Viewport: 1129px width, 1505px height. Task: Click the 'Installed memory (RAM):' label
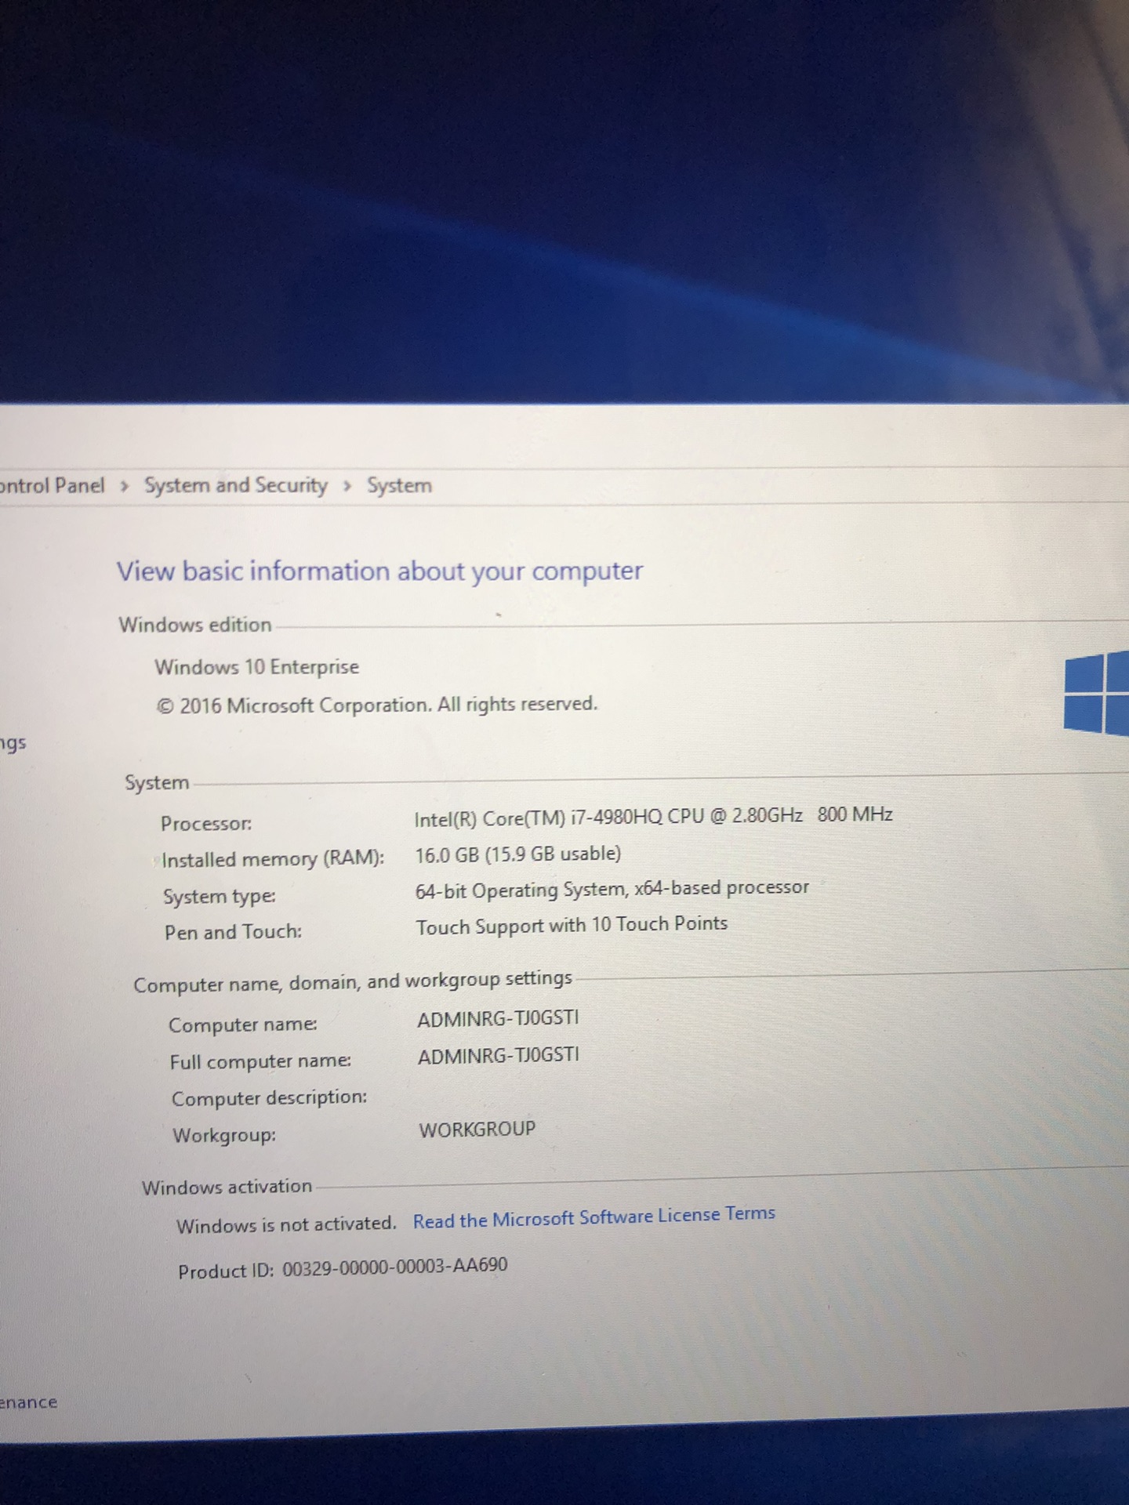(273, 859)
